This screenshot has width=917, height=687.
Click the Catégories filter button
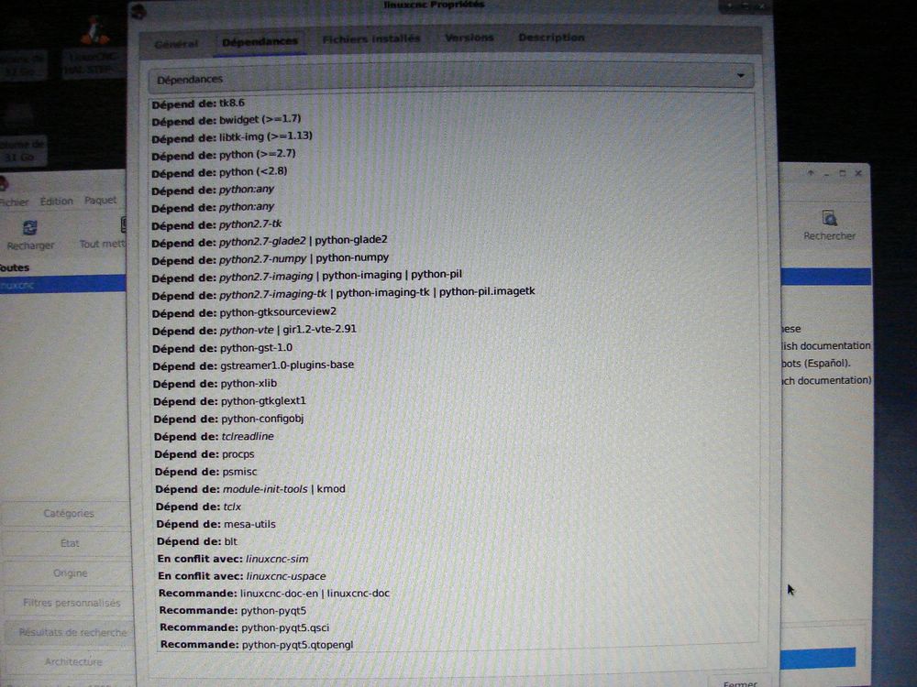tap(68, 514)
